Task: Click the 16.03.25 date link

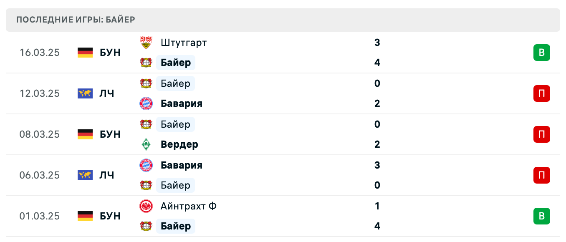Action: tap(40, 53)
